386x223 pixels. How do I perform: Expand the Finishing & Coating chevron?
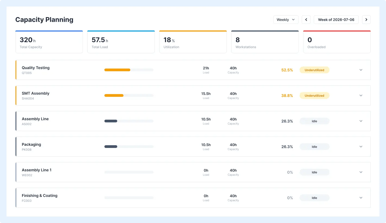(x=361, y=198)
